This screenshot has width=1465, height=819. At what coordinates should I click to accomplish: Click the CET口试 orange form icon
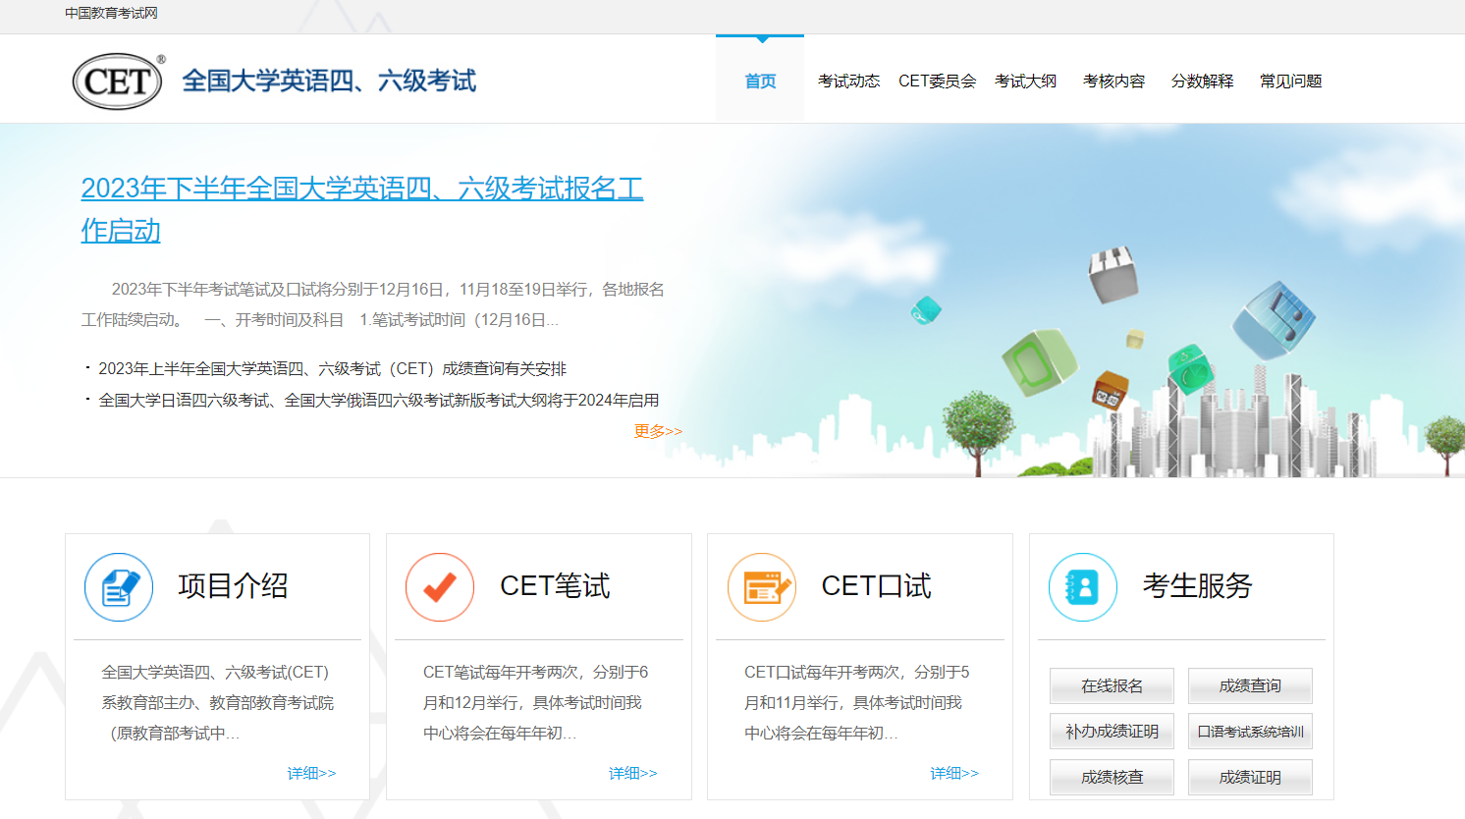[762, 587]
